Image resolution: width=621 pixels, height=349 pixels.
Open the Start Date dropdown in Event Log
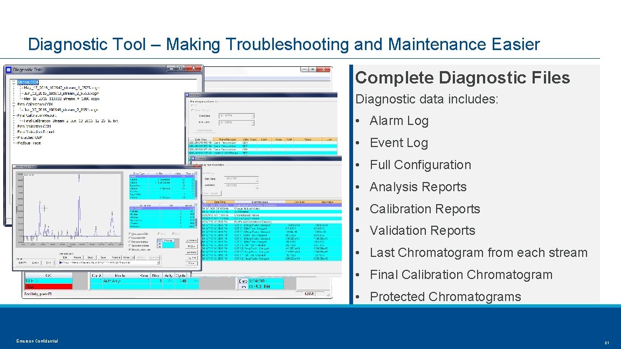tap(257, 179)
